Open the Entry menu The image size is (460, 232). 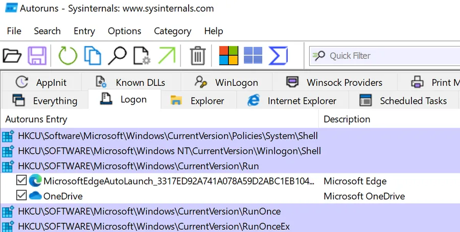click(84, 31)
